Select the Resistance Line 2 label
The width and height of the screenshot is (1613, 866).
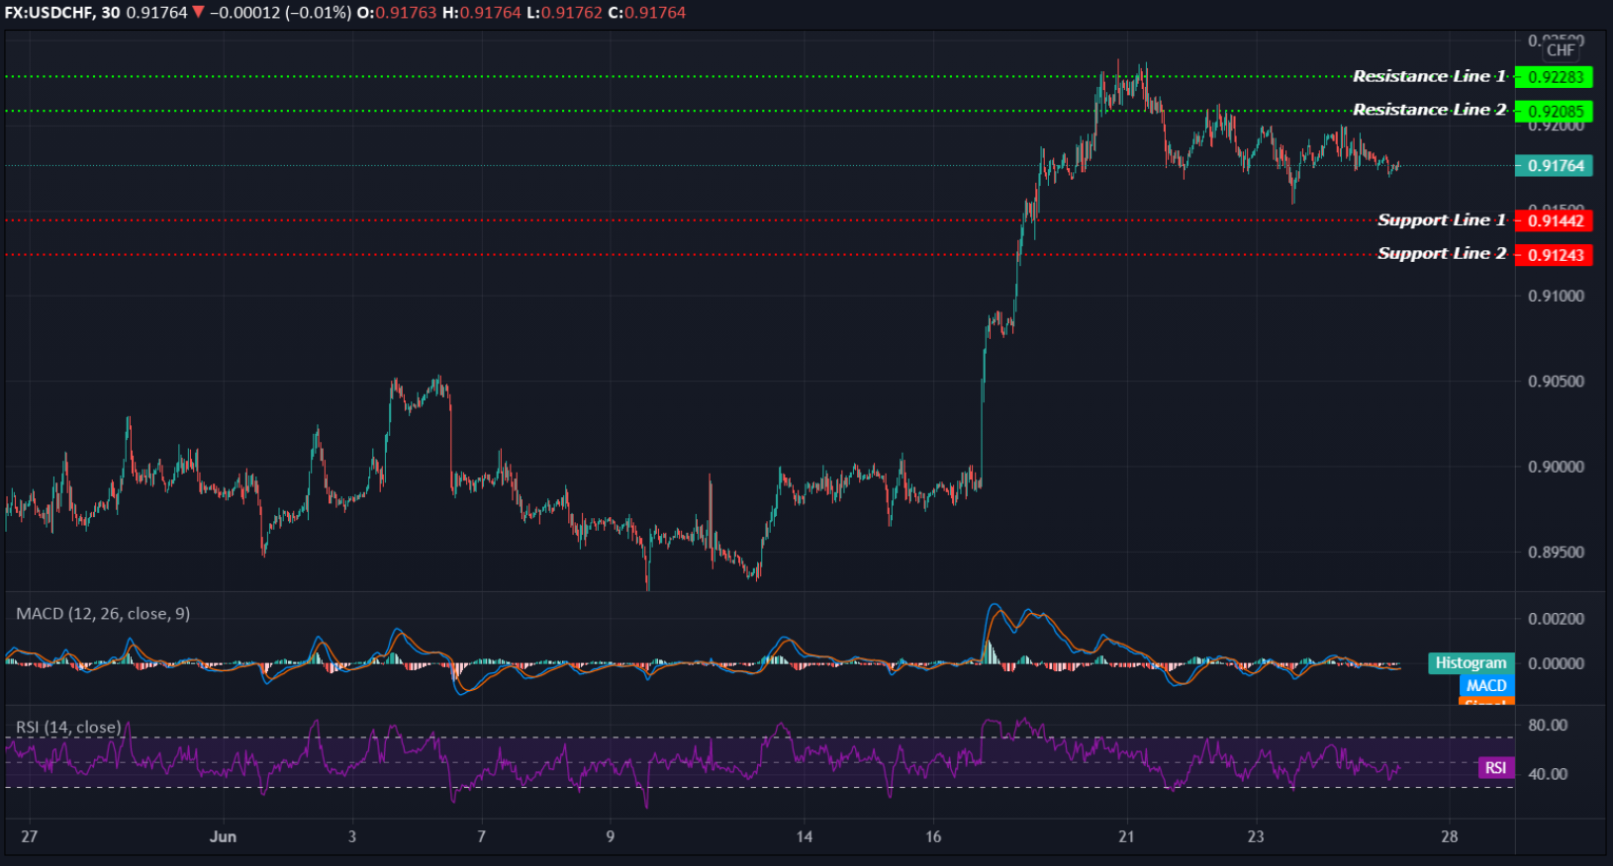[x=1429, y=110]
